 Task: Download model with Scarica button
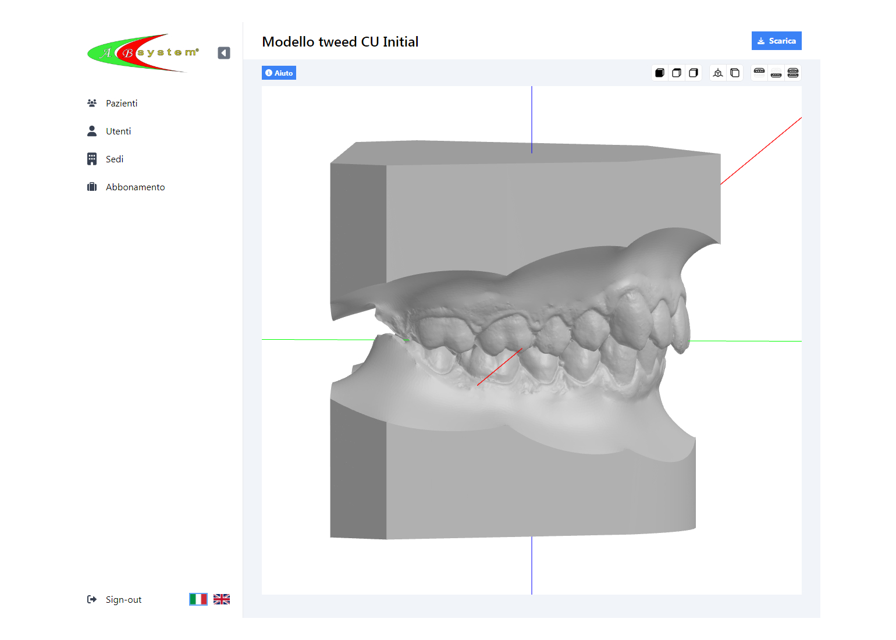coord(777,41)
